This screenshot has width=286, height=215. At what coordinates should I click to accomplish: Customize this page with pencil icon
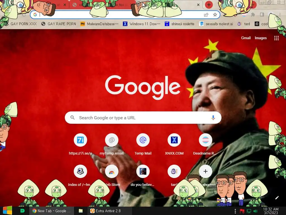pos(277,198)
